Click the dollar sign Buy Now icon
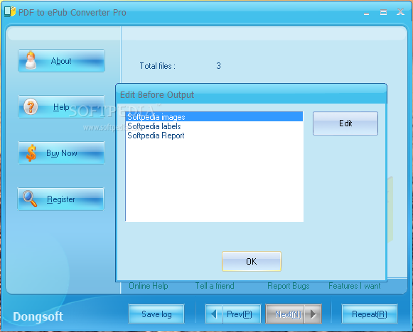 point(31,153)
